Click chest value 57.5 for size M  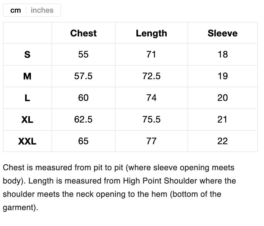coord(83,76)
